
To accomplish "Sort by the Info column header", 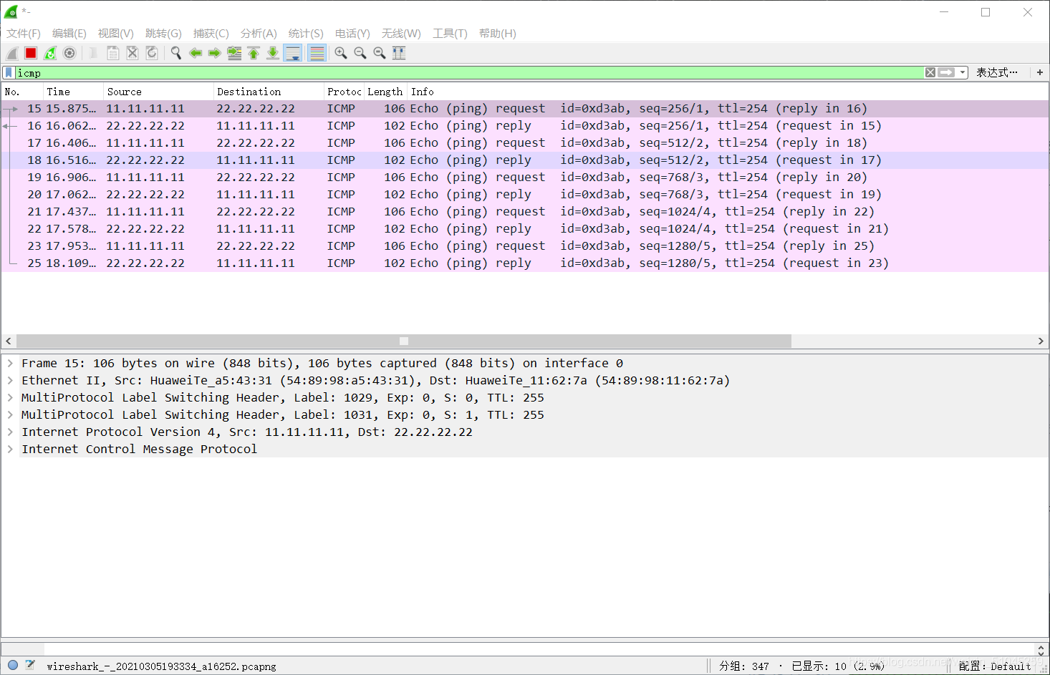I will (728, 92).
